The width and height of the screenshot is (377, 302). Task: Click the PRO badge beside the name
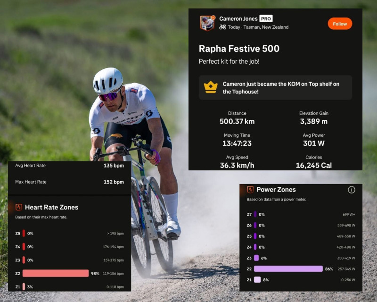point(266,19)
